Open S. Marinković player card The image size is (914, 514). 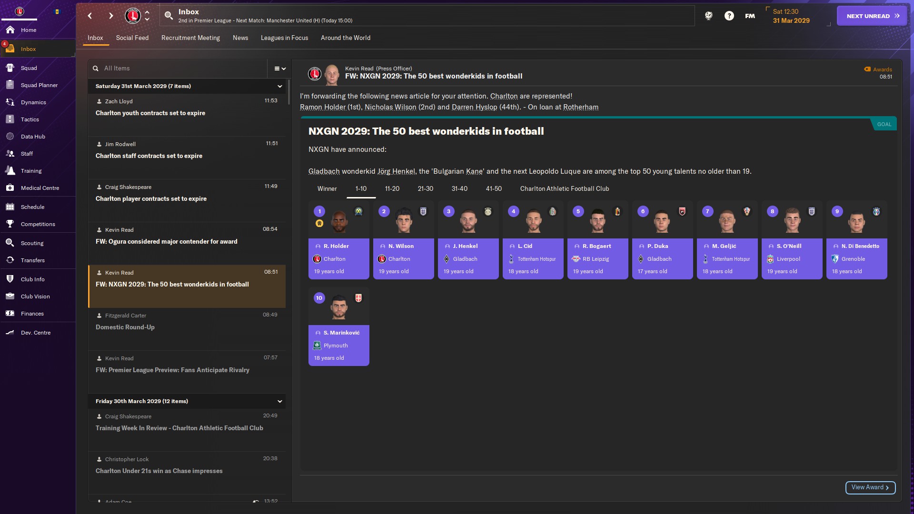[x=339, y=326]
